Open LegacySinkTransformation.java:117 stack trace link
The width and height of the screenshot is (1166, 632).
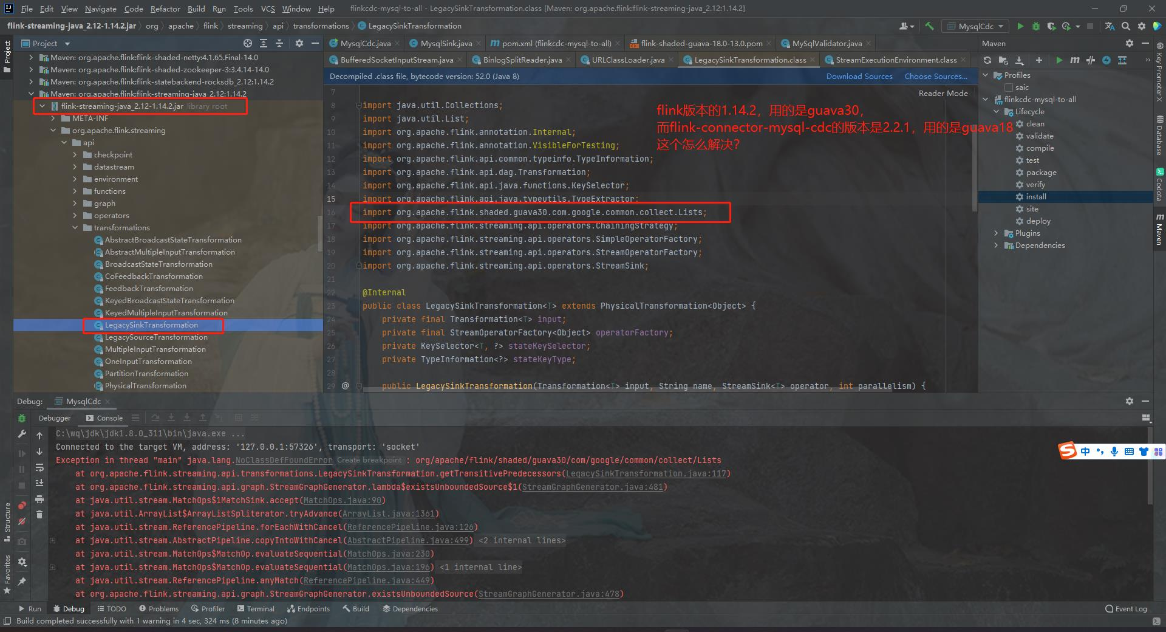(646, 473)
